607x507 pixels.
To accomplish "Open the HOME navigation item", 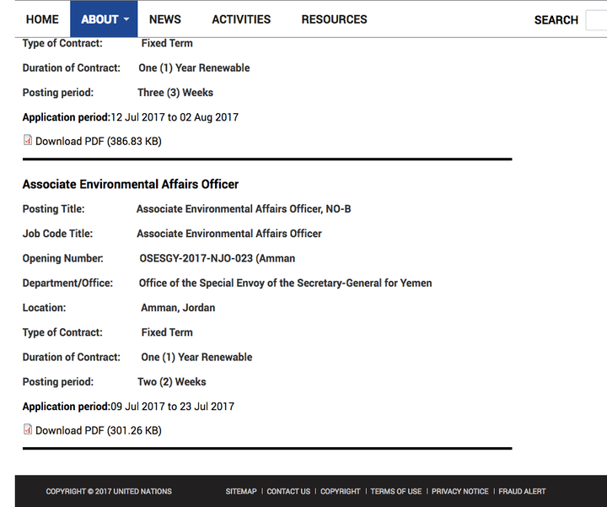I will (42, 19).
